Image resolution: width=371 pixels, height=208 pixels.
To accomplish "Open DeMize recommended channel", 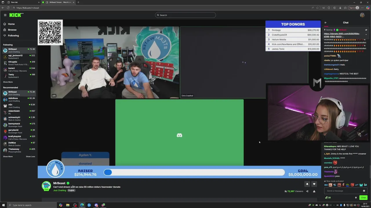I will [19, 144].
